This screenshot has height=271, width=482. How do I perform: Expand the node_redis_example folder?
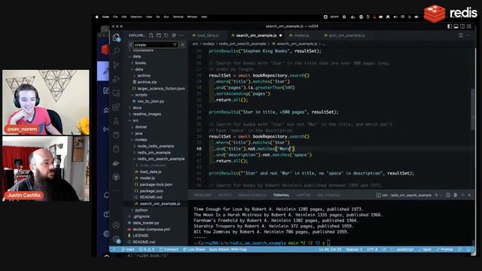coord(156,146)
